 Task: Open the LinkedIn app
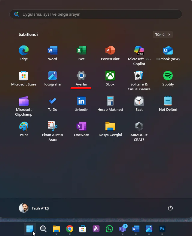tap(81, 104)
